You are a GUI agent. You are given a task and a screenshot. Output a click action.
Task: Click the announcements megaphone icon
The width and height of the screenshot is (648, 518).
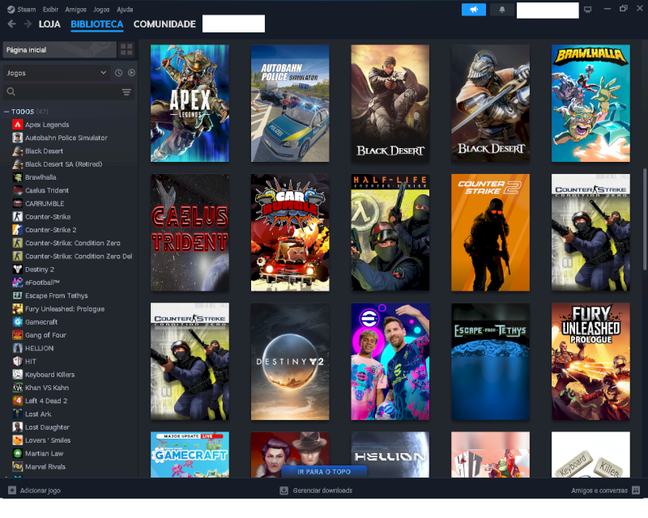[x=474, y=10]
